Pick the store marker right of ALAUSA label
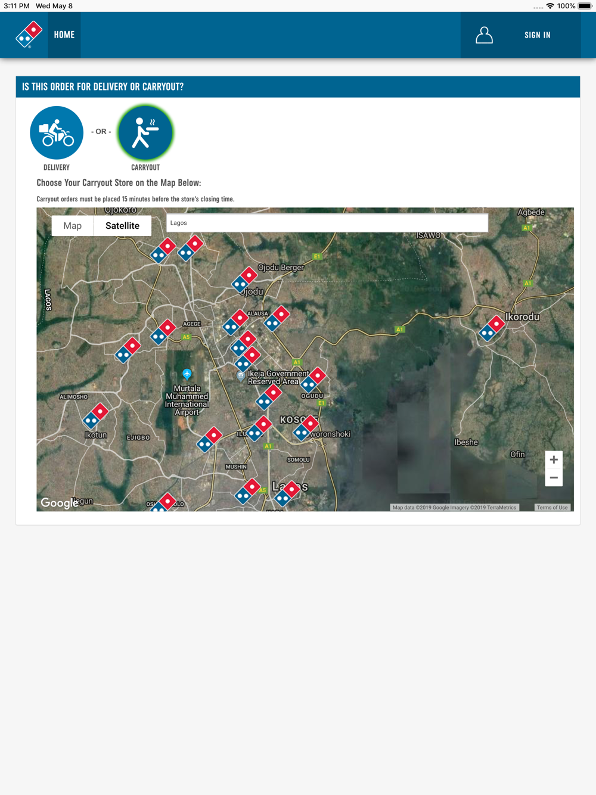596x795 pixels. [x=277, y=318]
